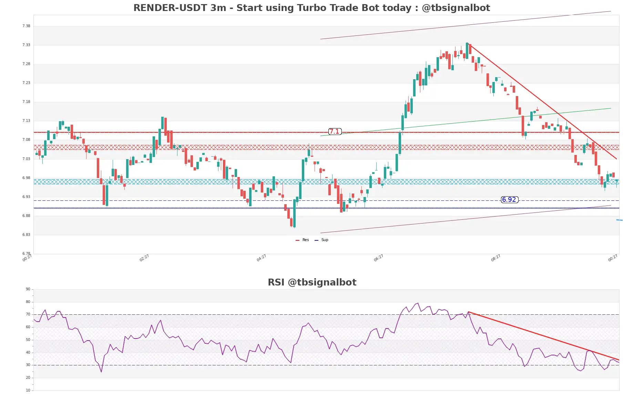Click the RSI 10 axis label
Screen dimensions: 624x416
pyautogui.click(x=28, y=391)
